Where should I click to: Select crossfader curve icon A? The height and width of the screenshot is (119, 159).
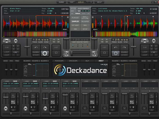66,53
